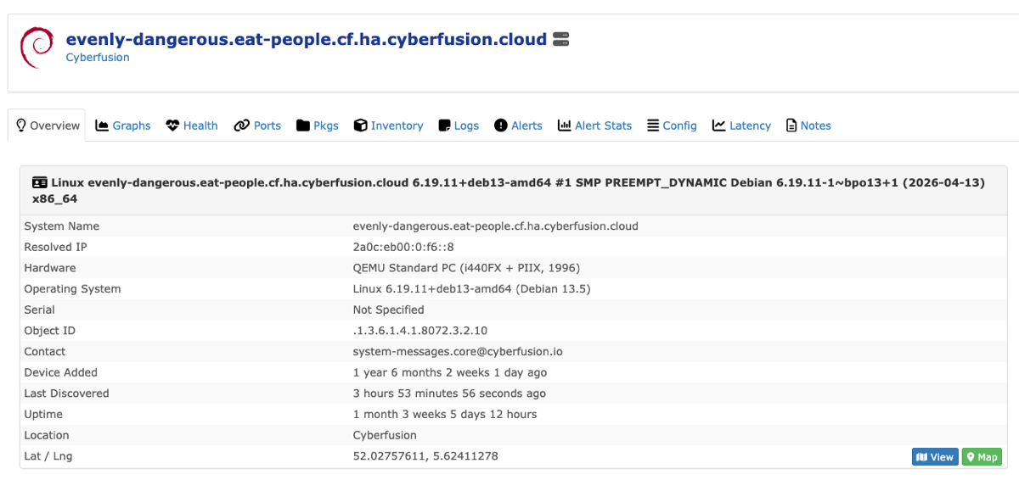
Task: Click the Object ID value .1.3.6.1.4.1.8072.3.2.10
Action: (x=420, y=331)
